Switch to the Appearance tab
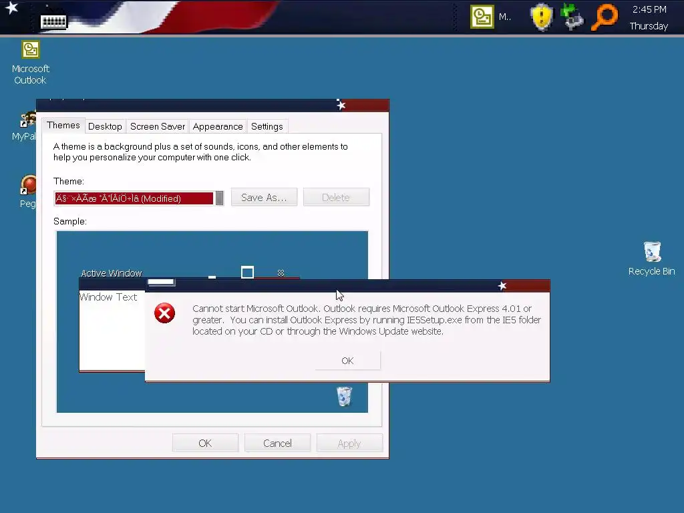The height and width of the screenshot is (513, 684). coord(218,126)
